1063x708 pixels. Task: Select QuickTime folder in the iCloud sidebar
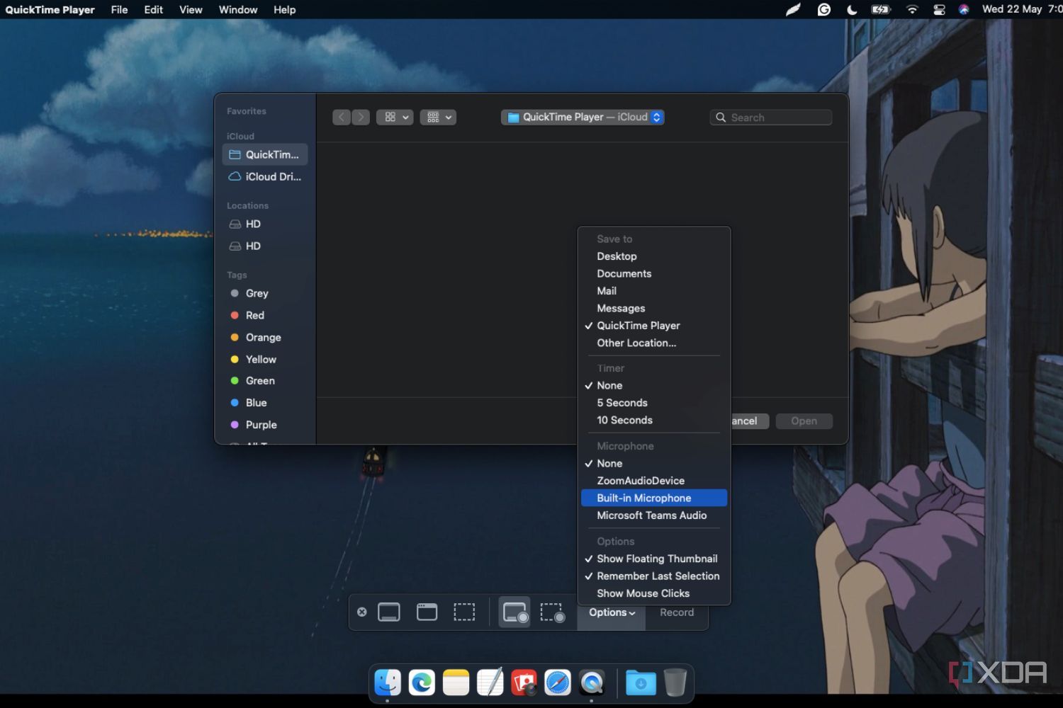[x=265, y=154]
